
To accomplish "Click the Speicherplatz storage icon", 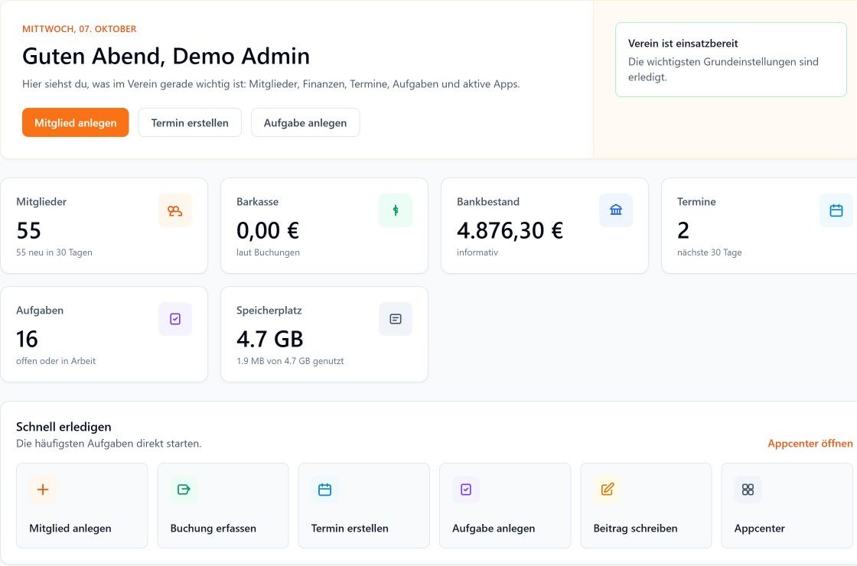I will 395,319.
